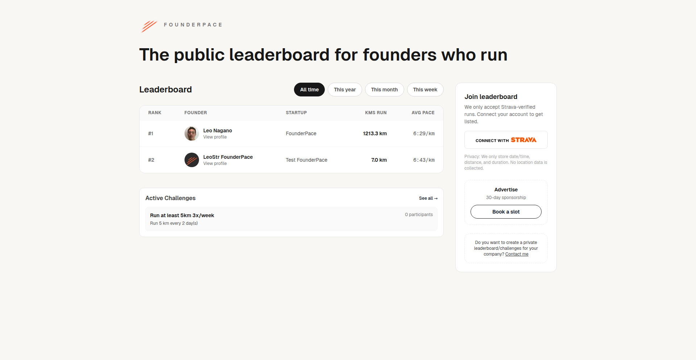Switch to the This year filter
Screen dimensions: 696x360
344,90
